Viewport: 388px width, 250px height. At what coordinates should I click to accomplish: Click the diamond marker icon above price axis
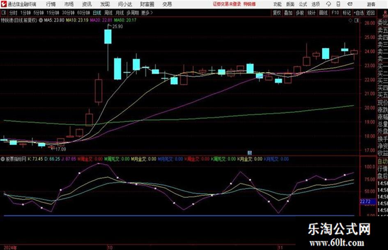pos(350,21)
